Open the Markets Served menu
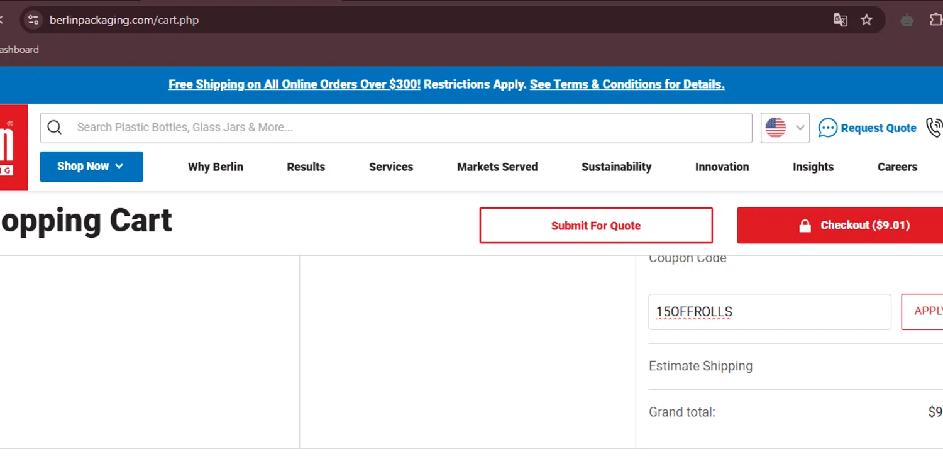 click(x=497, y=167)
